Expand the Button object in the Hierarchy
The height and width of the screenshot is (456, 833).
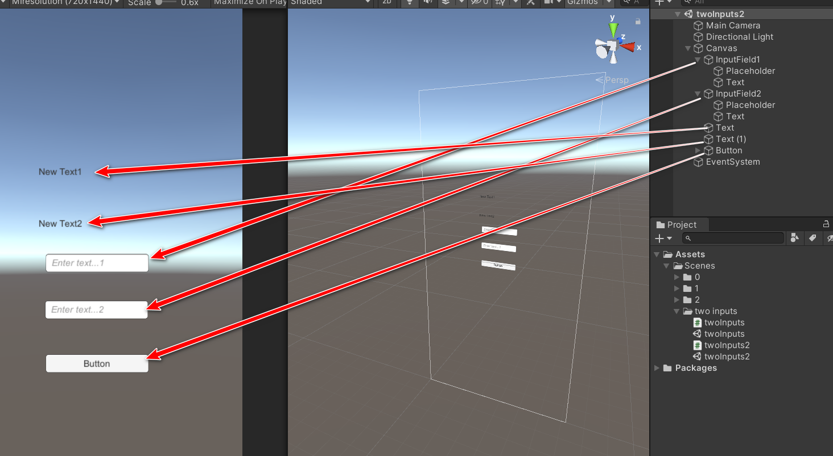696,150
